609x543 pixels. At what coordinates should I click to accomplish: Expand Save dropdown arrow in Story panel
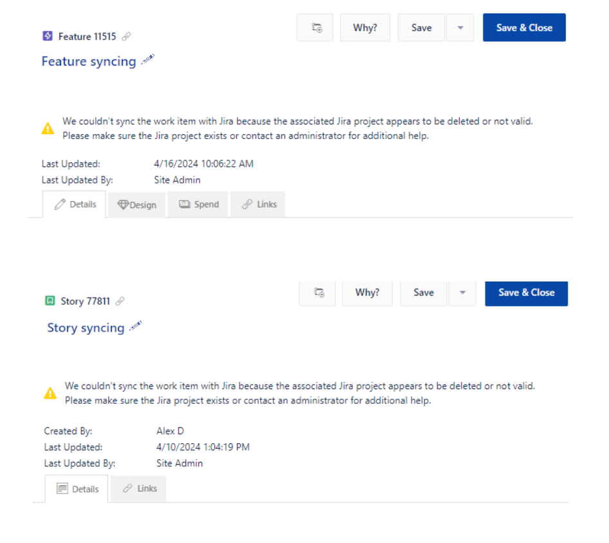click(462, 292)
